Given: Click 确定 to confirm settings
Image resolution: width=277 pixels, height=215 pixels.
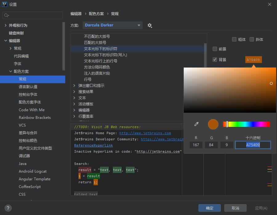Looking at the screenshot, I should [210, 208].
